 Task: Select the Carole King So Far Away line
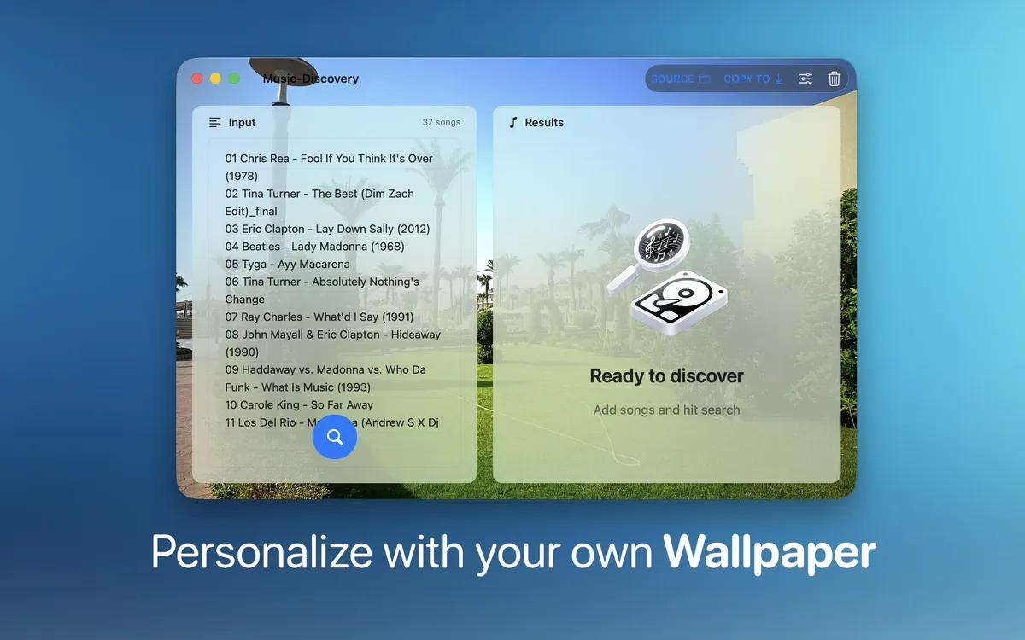[x=299, y=405]
